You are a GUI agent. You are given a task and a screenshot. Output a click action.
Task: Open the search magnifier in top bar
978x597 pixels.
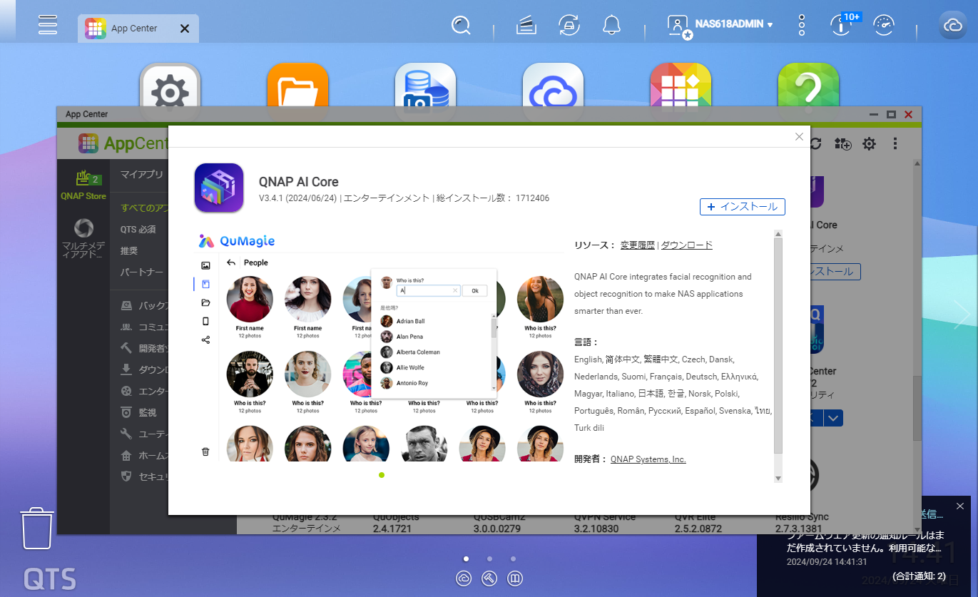click(x=462, y=26)
